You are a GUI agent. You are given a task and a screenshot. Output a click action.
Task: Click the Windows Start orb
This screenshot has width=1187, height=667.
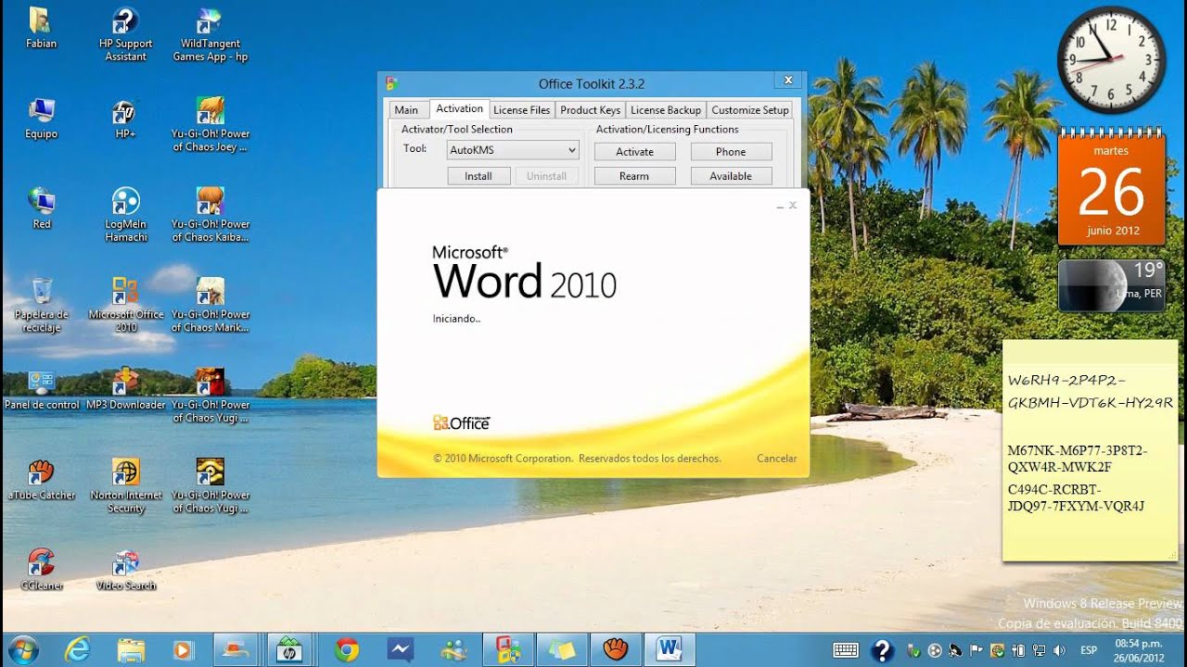[23, 649]
